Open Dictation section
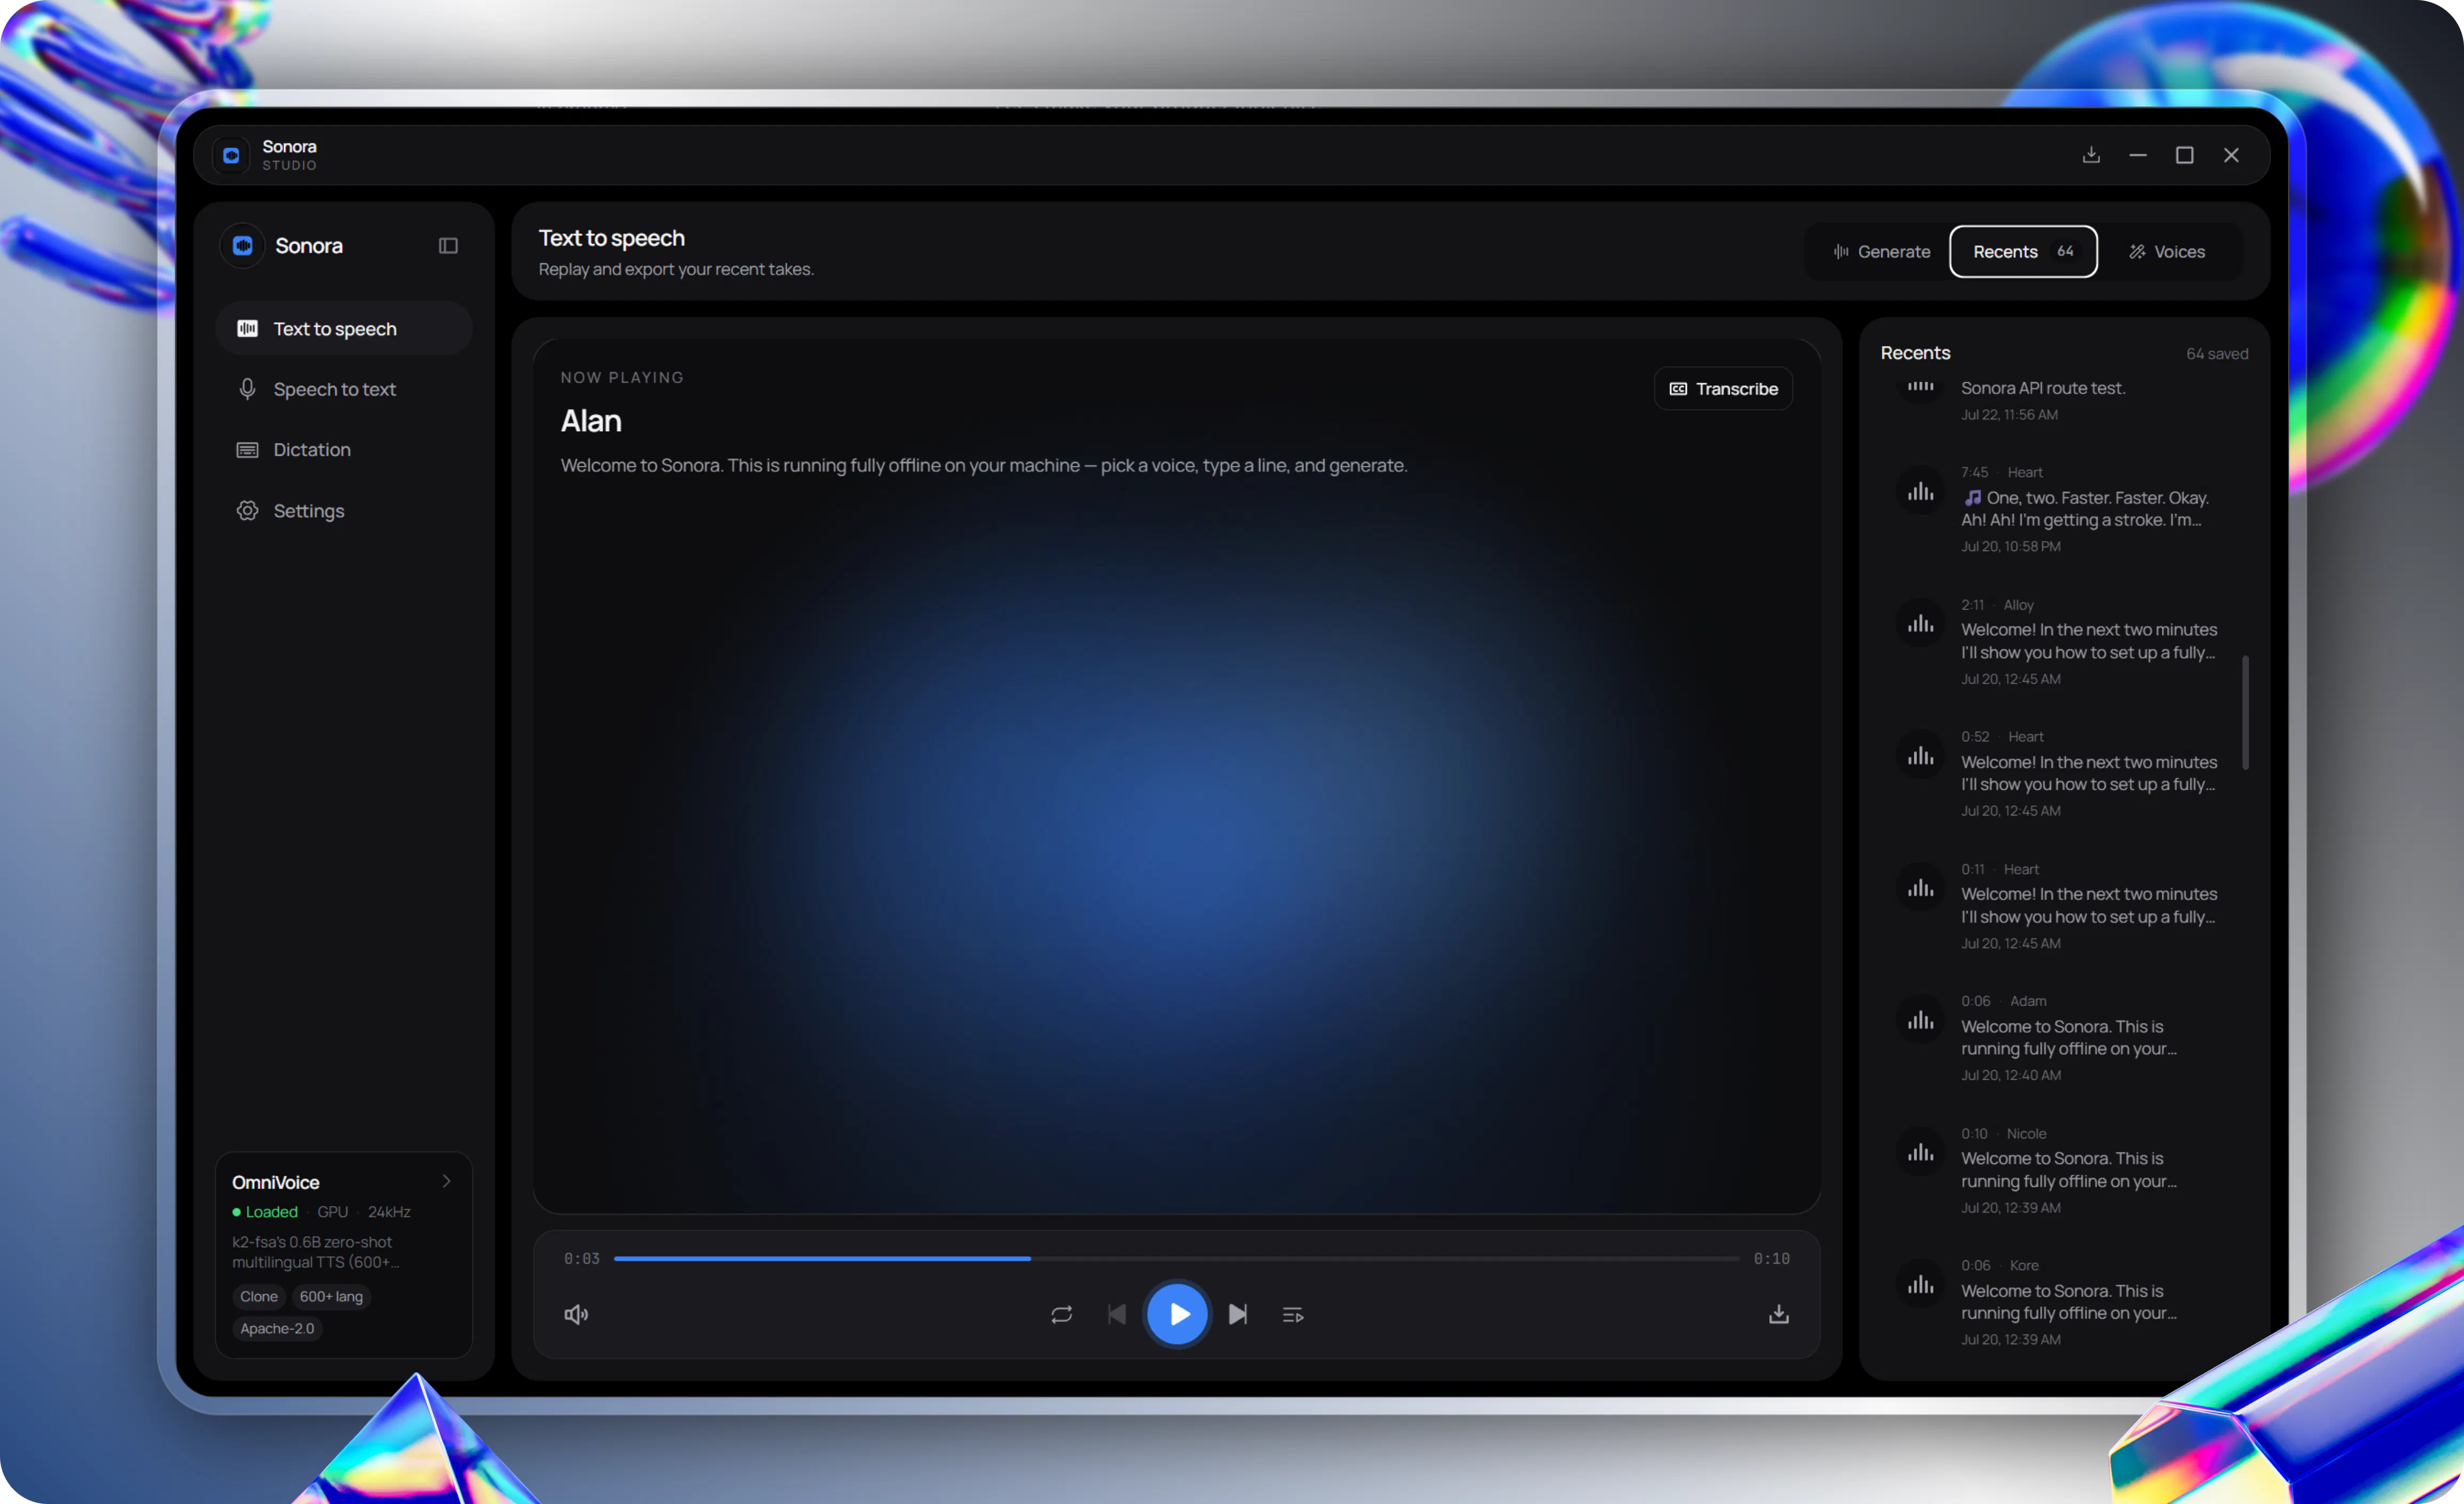 click(x=343, y=450)
